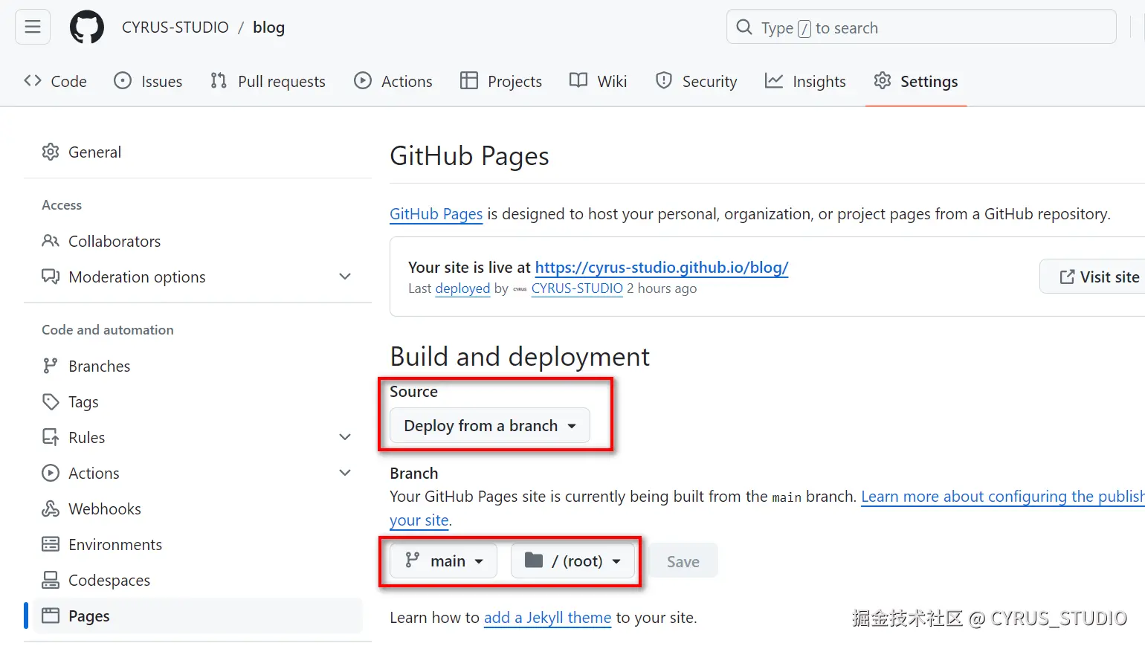
Task: Click the General settings gear icon
Action: (x=51, y=152)
